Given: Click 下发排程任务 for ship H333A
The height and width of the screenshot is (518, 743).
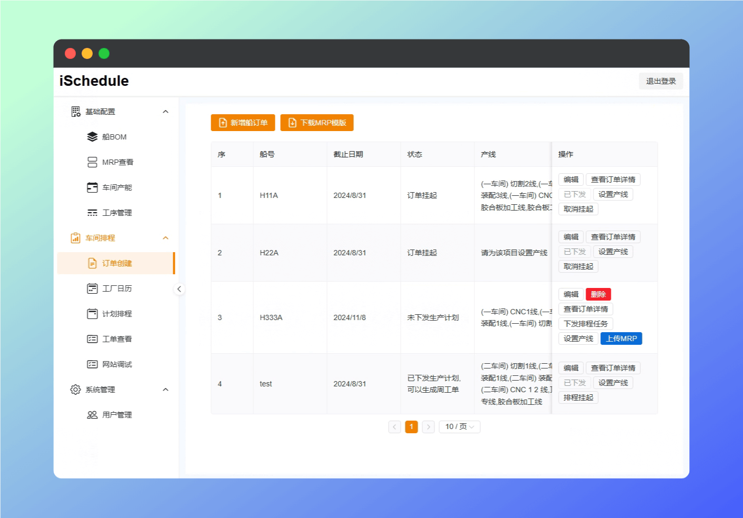Looking at the screenshot, I should tap(586, 324).
